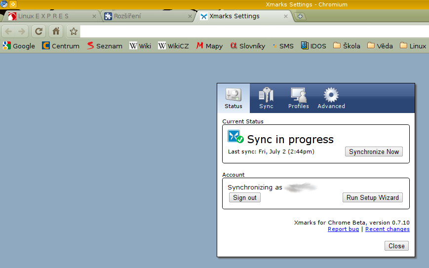Click the 'Sync in progress' status text

290,140
